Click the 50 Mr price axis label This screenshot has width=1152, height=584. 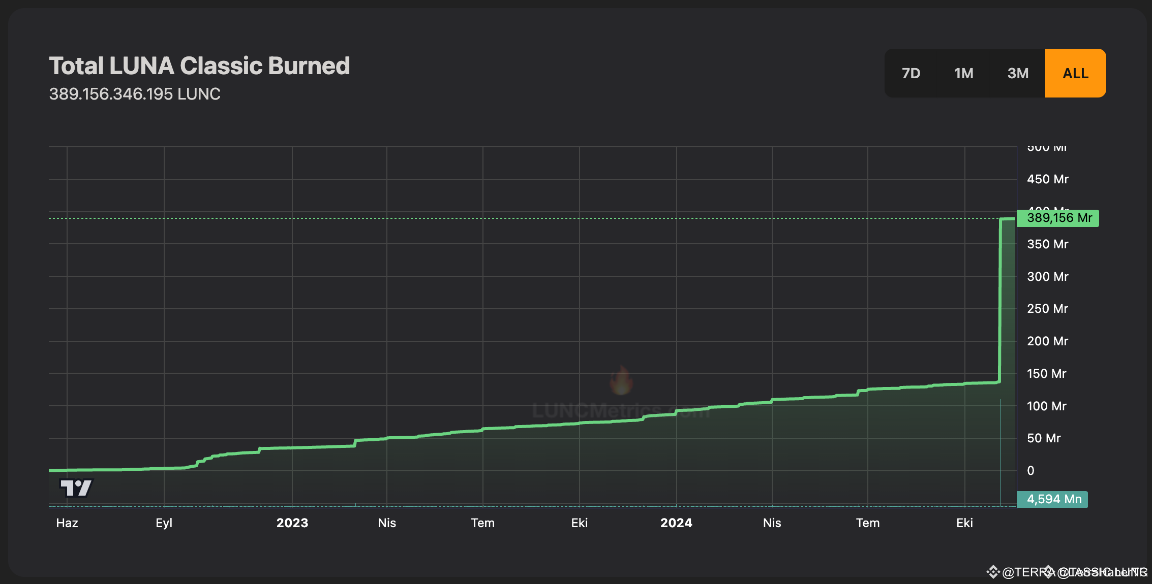(x=1044, y=438)
